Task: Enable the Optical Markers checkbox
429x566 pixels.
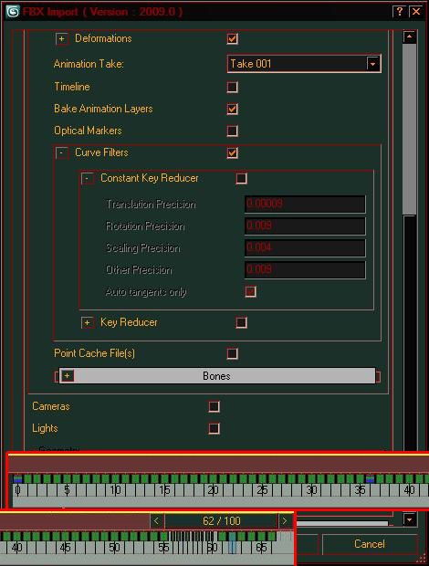Action: [x=233, y=131]
